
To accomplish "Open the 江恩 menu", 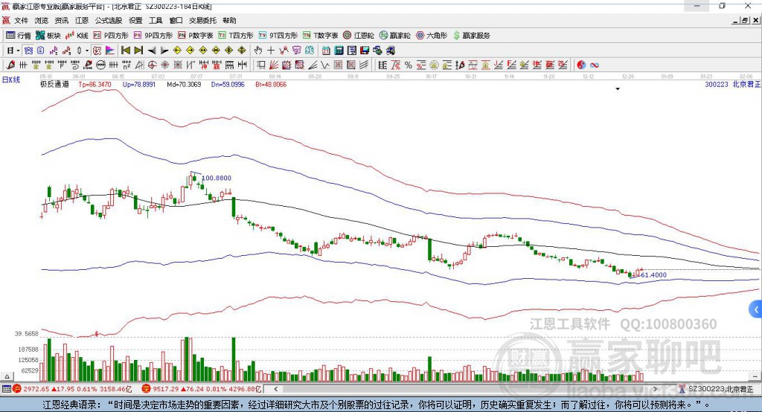I will (82, 20).
